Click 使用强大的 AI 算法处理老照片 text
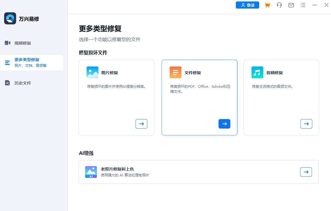The image size is (331, 211). tap(125, 175)
